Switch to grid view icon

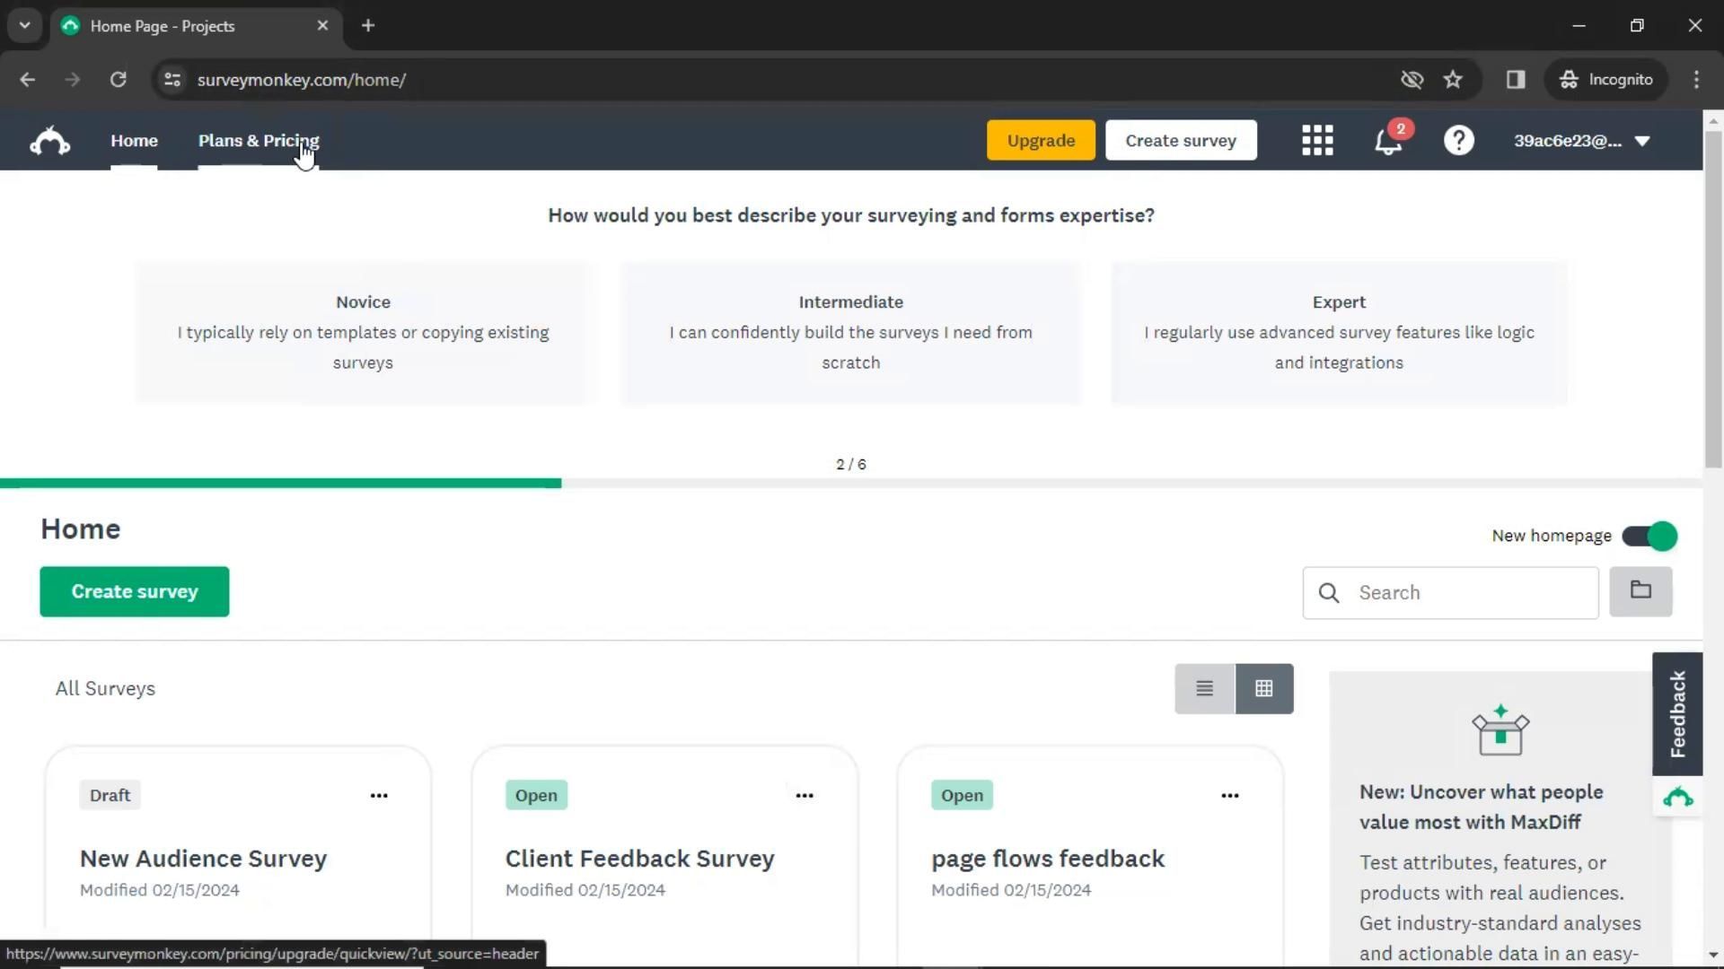(x=1264, y=689)
